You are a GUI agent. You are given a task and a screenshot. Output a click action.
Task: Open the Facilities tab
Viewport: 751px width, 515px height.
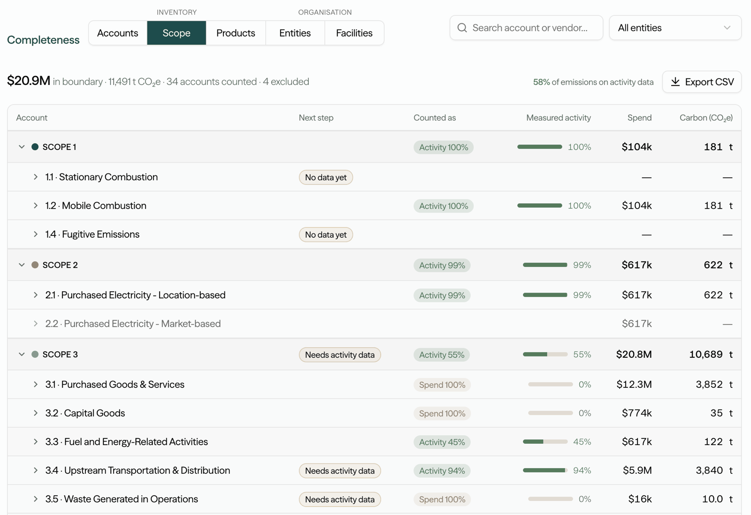[354, 33]
